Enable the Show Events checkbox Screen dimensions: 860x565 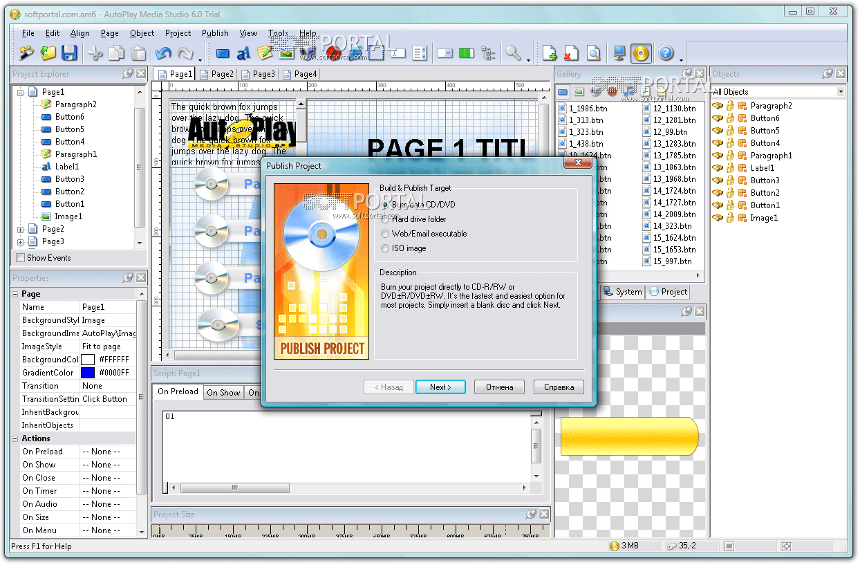[21, 258]
